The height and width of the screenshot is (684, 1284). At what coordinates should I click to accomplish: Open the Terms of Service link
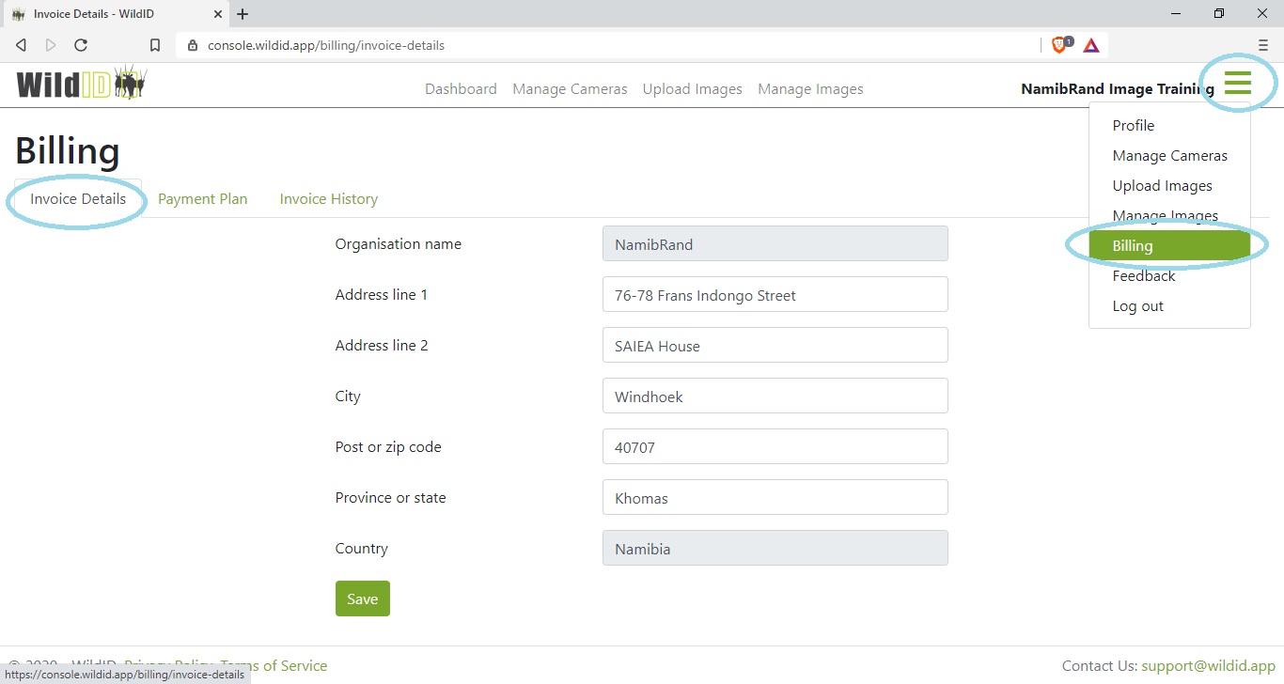274,665
